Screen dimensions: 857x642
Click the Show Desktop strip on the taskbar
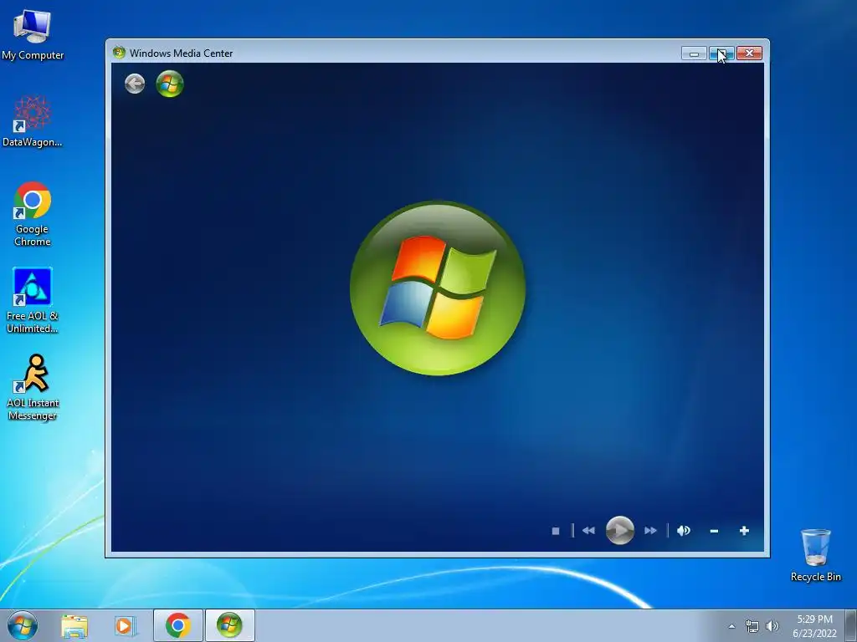tap(851, 625)
